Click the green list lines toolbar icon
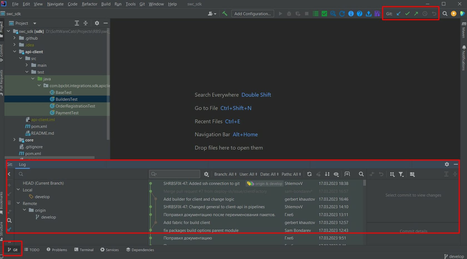Image resolution: width=467 pixels, height=259 pixels. pos(316,14)
